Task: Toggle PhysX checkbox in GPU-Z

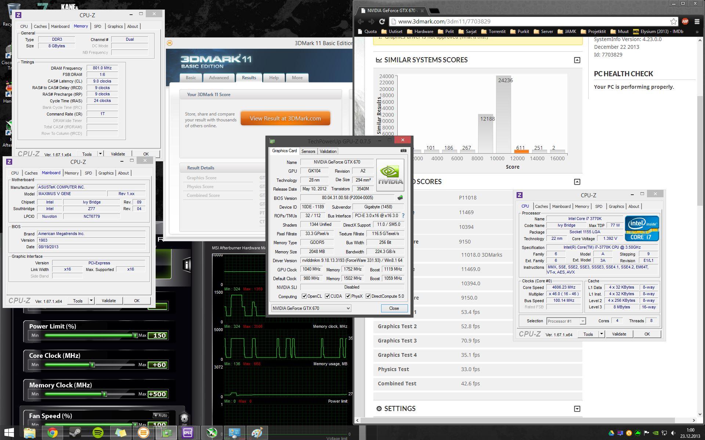Action: click(x=348, y=296)
